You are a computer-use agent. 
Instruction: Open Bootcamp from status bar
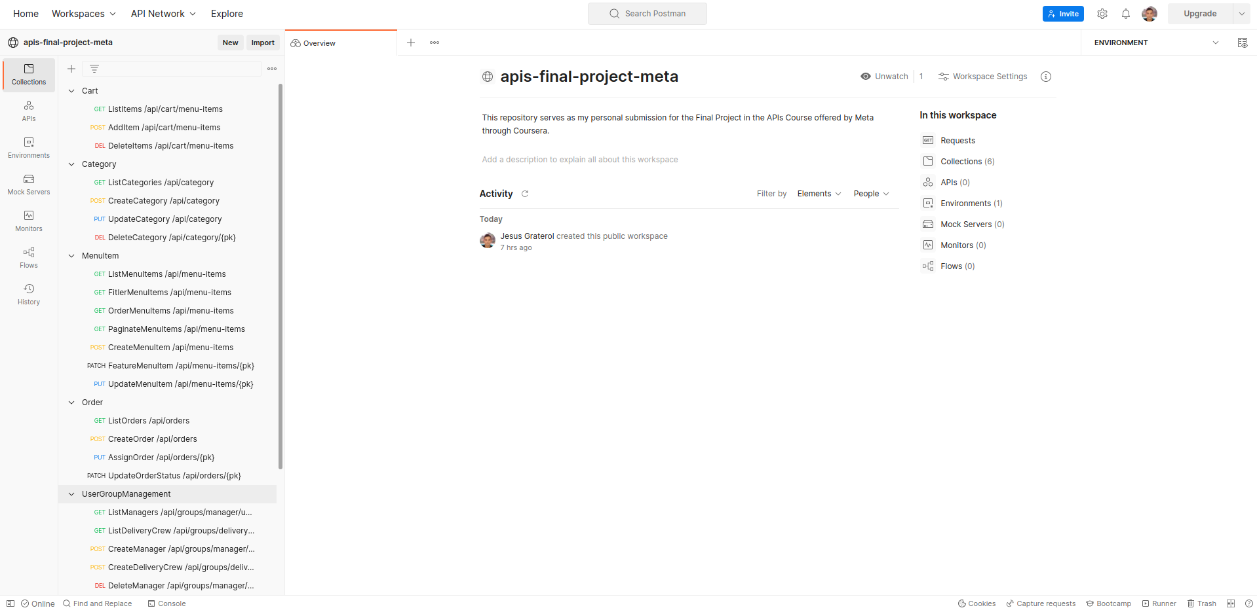click(1109, 603)
